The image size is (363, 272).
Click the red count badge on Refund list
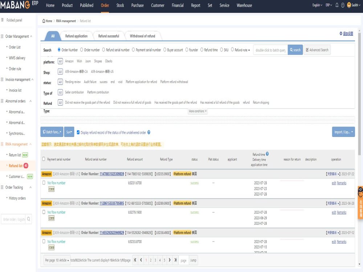pyautogui.click(x=26, y=166)
